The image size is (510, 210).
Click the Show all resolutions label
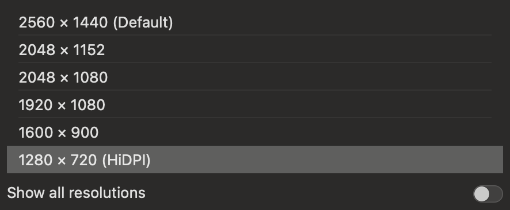[76, 193]
